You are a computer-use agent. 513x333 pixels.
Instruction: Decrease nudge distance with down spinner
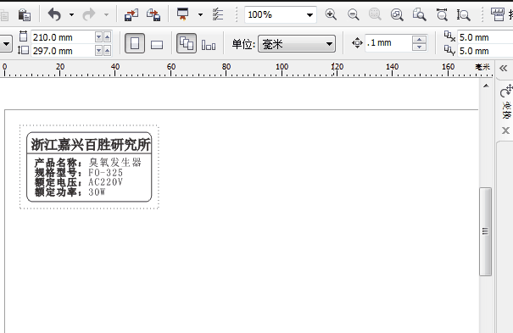420,47
